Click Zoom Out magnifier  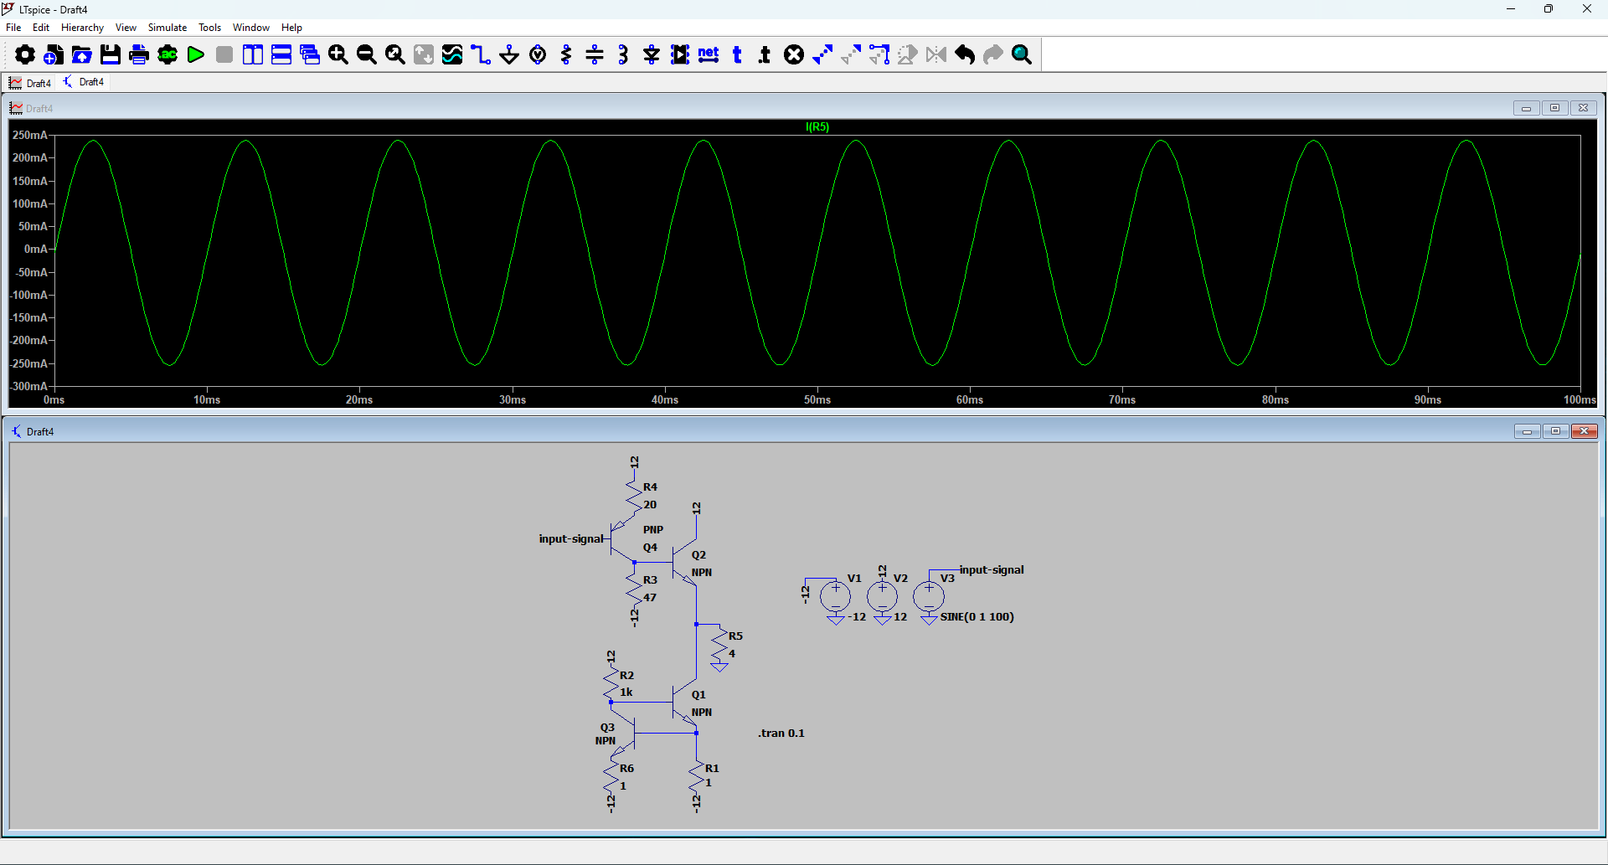[x=367, y=55]
